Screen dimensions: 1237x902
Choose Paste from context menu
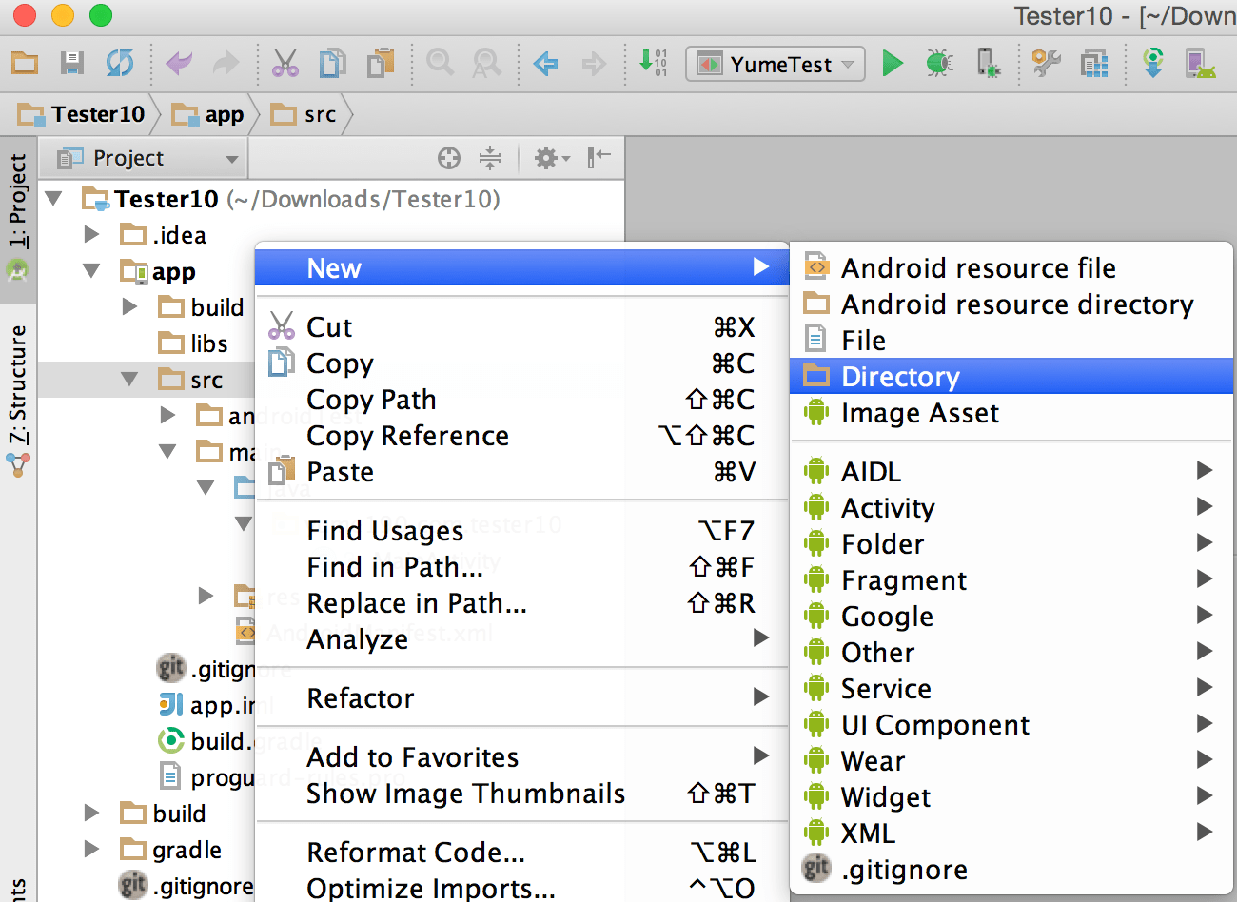pos(521,472)
